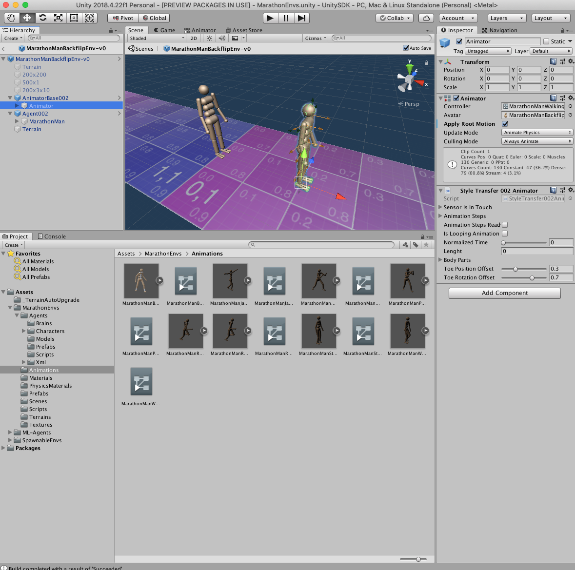Select the Rect Transform tool
The image size is (575, 570).
[x=74, y=18]
